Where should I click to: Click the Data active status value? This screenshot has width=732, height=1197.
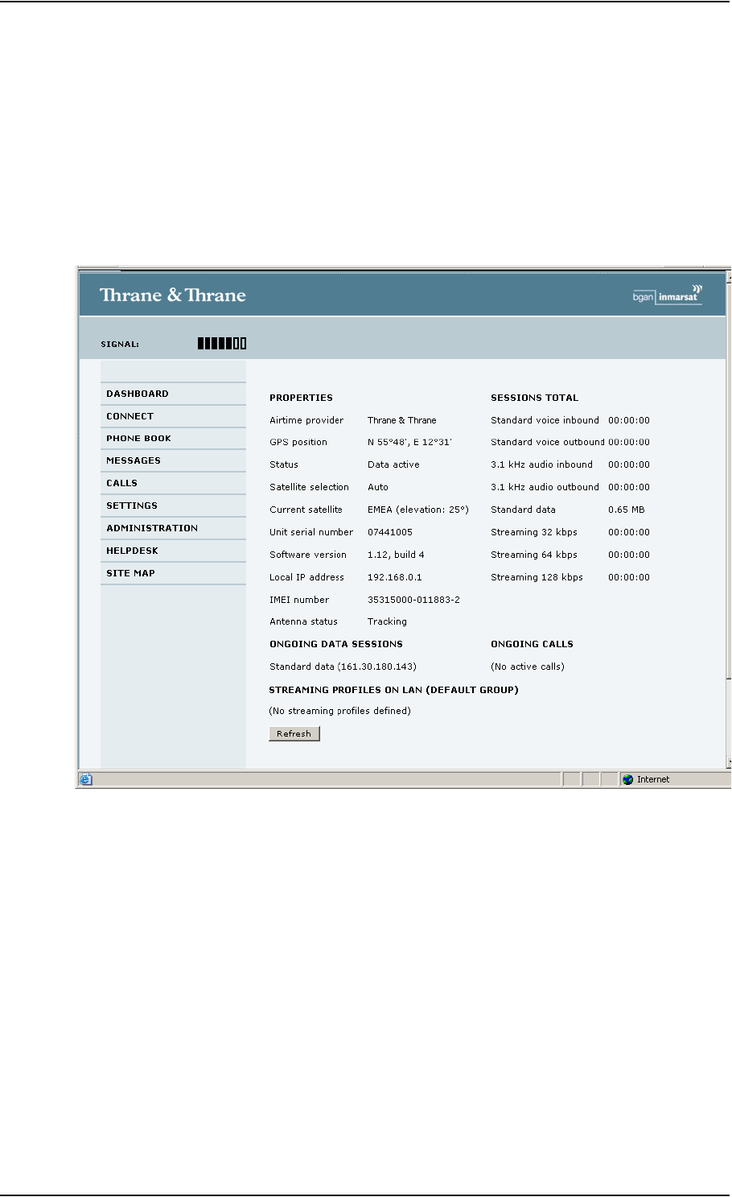[x=393, y=464]
